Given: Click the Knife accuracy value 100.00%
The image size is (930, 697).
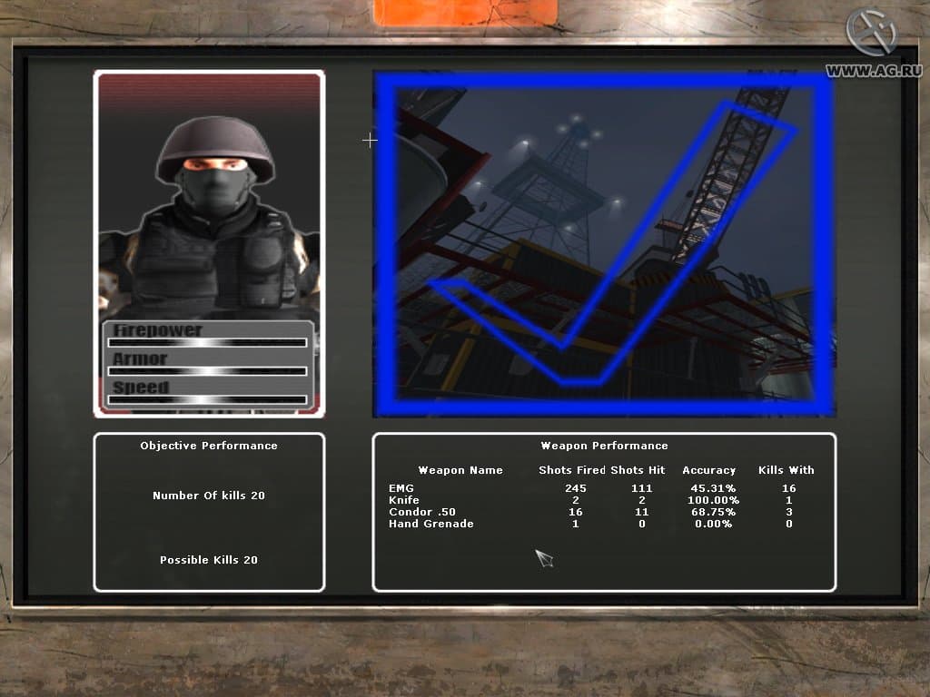Looking at the screenshot, I should 713,500.
